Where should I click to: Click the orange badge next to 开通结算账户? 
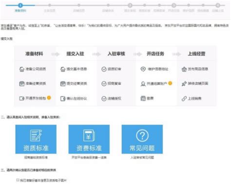170,83
